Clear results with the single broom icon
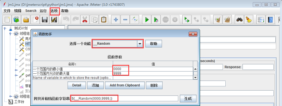 coord(218,19)
